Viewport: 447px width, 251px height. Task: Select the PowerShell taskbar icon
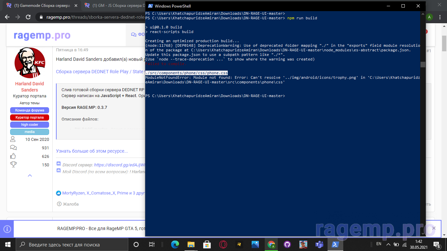tap(335, 244)
